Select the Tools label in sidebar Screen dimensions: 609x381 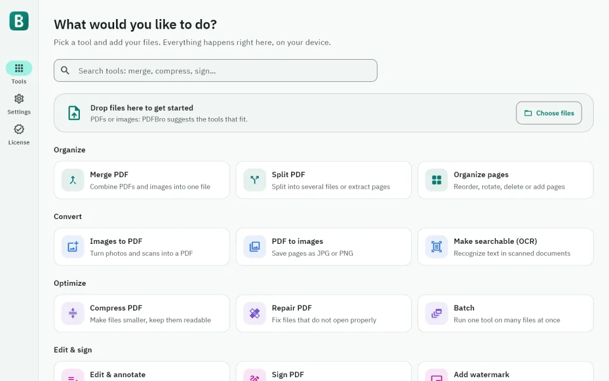click(19, 81)
